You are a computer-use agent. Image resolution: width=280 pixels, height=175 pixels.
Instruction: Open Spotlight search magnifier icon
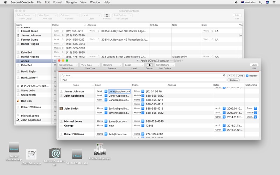click(x=260, y=2)
